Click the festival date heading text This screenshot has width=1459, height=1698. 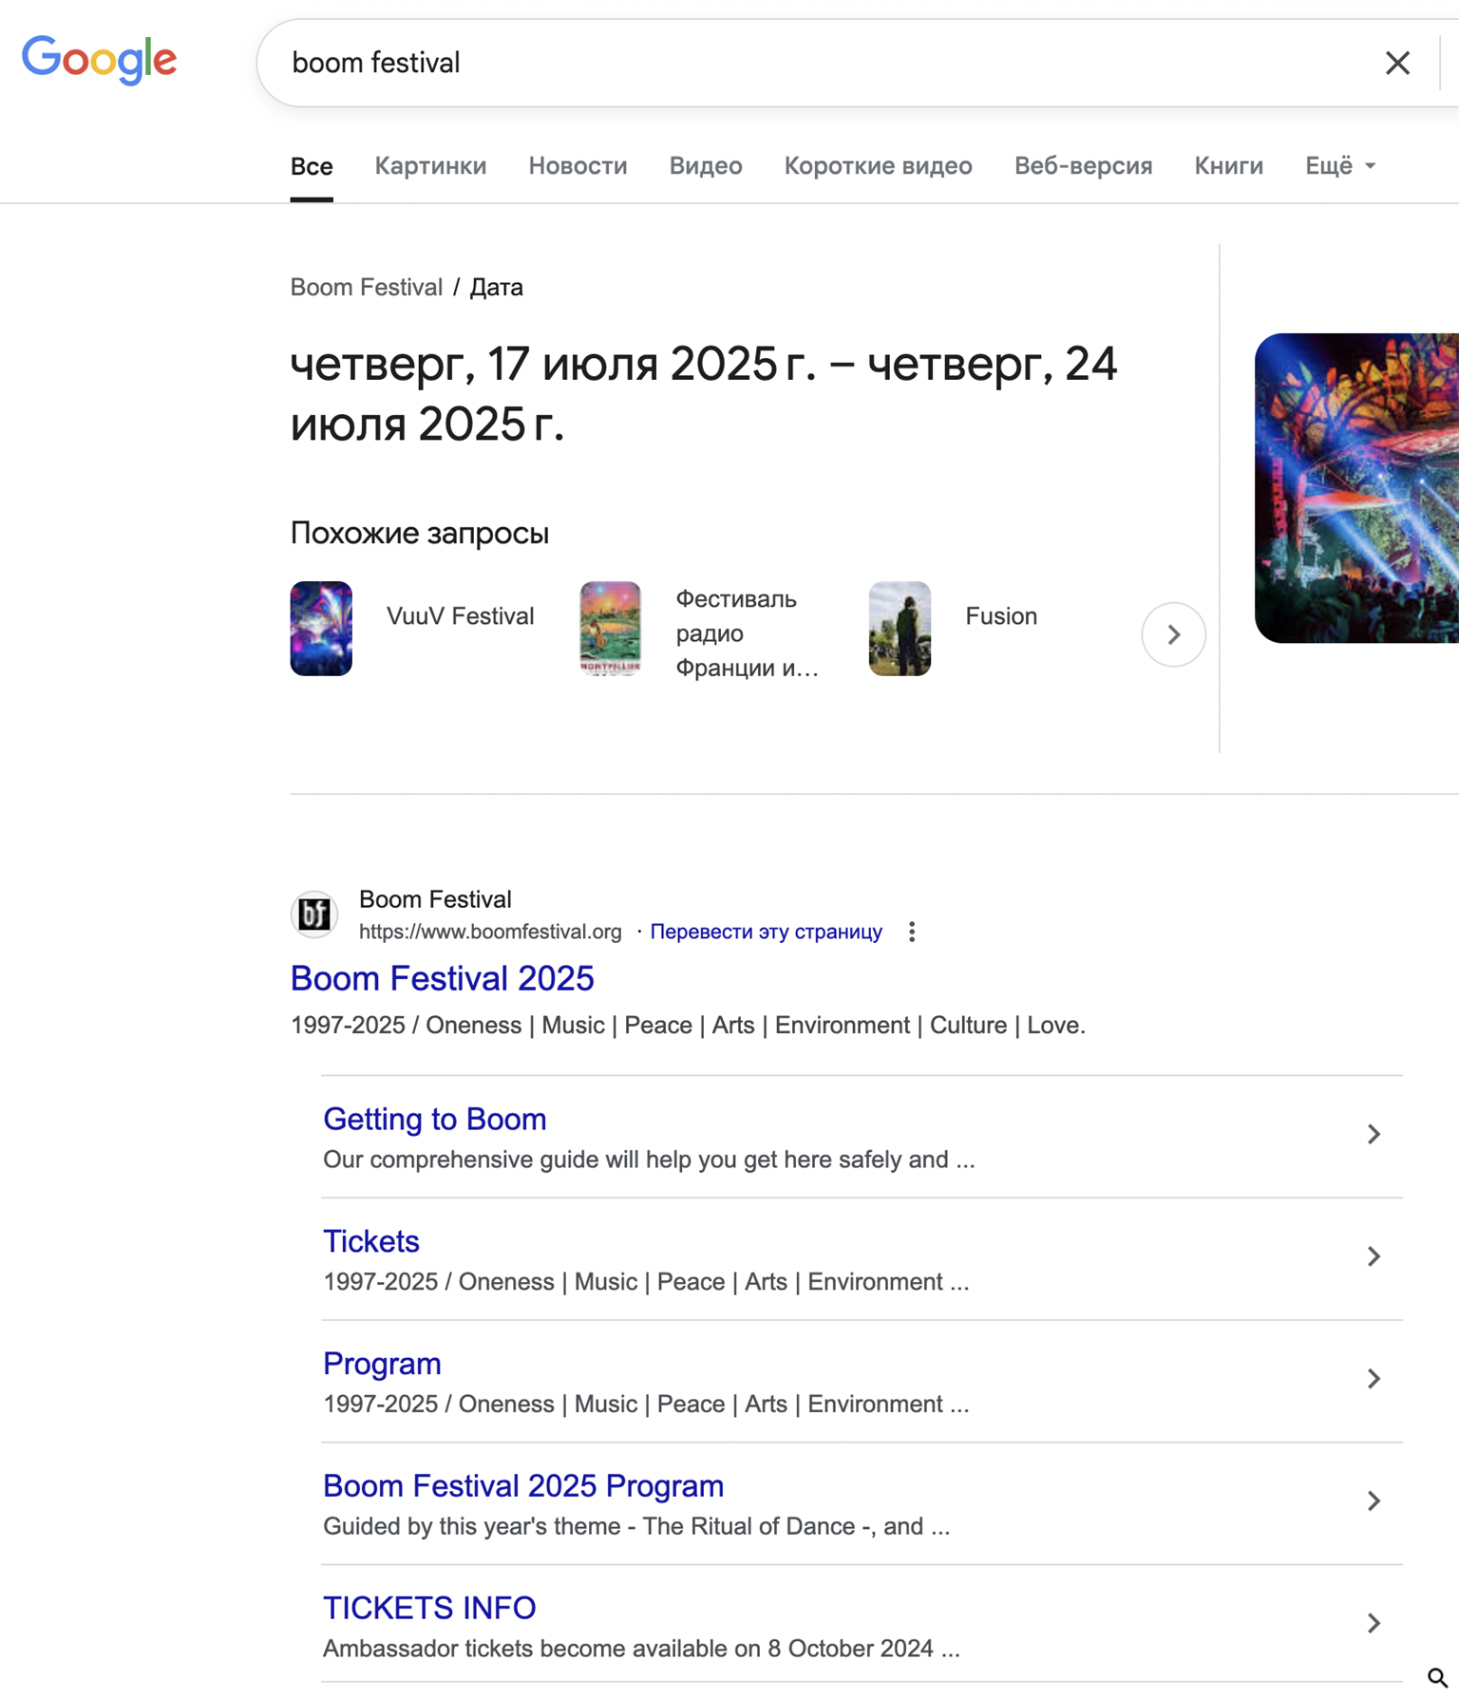click(x=704, y=394)
